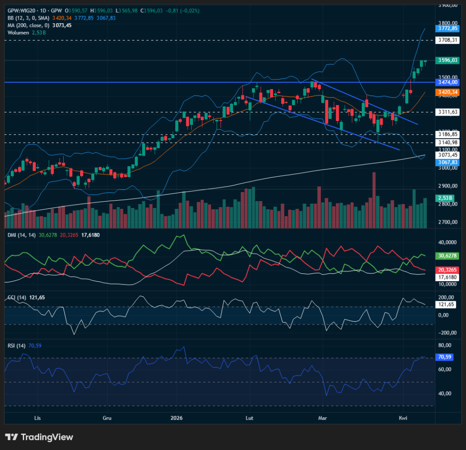Click the green 3596,03 current price tag
Screen dimensions: 466x450
447,60
